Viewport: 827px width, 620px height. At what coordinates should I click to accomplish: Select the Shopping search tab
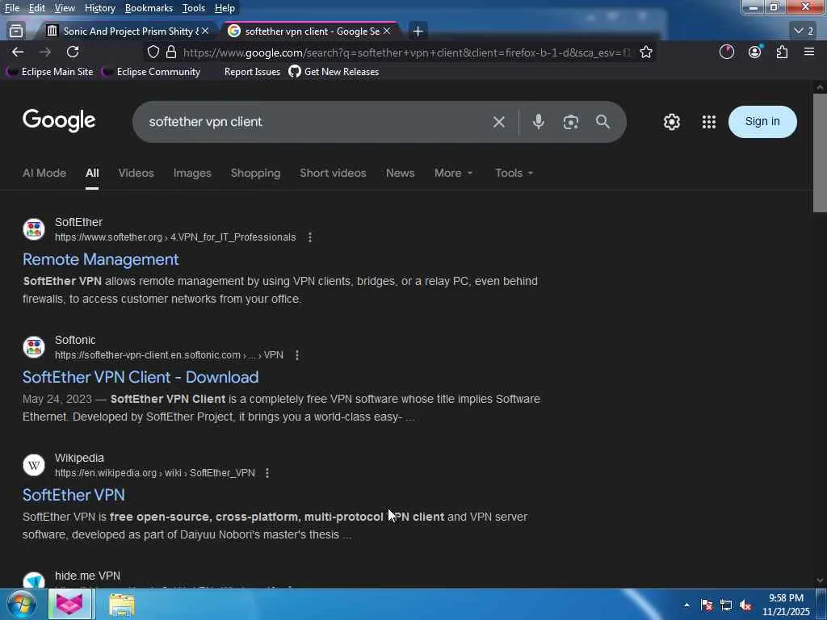click(x=255, y=173)
